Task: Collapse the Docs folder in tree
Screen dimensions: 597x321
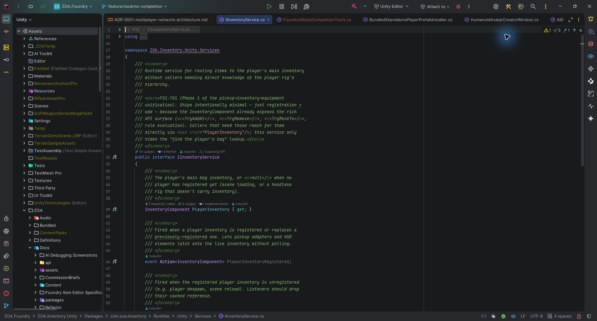Action: coord(30,248)
